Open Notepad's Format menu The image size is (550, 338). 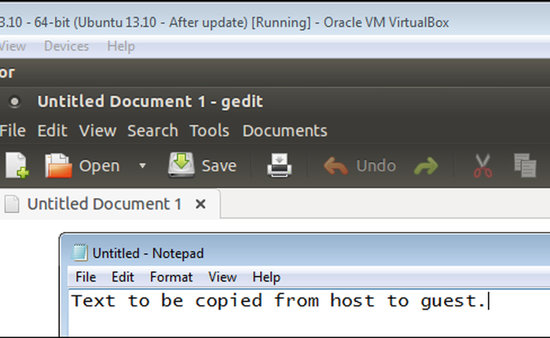pos(171,277)
